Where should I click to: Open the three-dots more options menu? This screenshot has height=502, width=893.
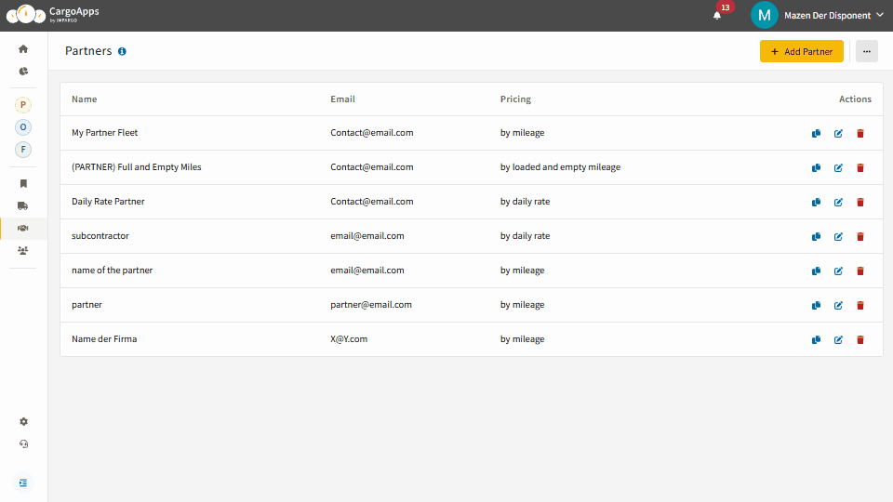tap(867, 51)
